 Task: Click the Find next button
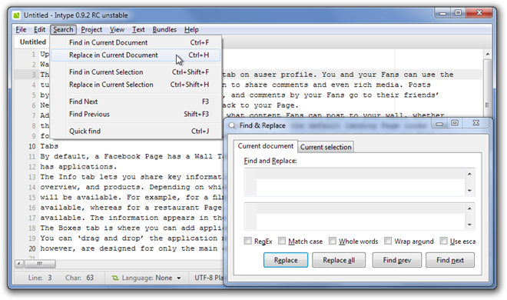[450, 260]
